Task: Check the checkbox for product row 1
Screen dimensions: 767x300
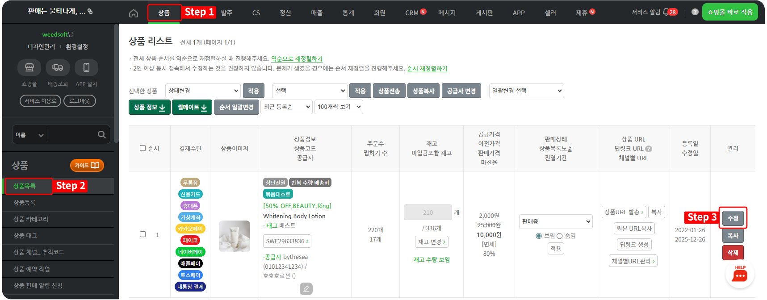Action: click(x=143, y=234)
